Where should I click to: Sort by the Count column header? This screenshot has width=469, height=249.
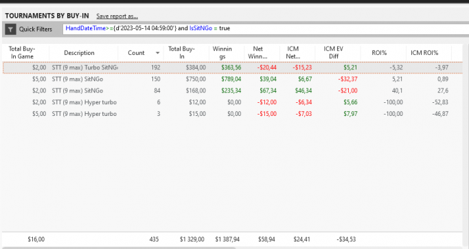(136, 53)
